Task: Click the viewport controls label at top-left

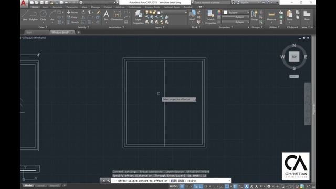Action: pyautogui.click(x=34, y=38)
